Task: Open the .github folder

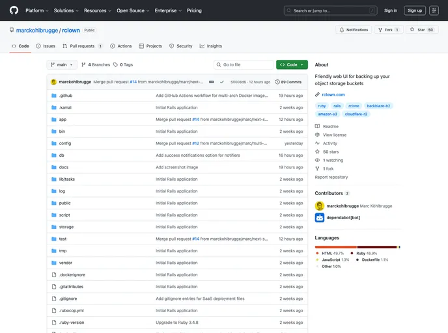Action: point(66,96)
